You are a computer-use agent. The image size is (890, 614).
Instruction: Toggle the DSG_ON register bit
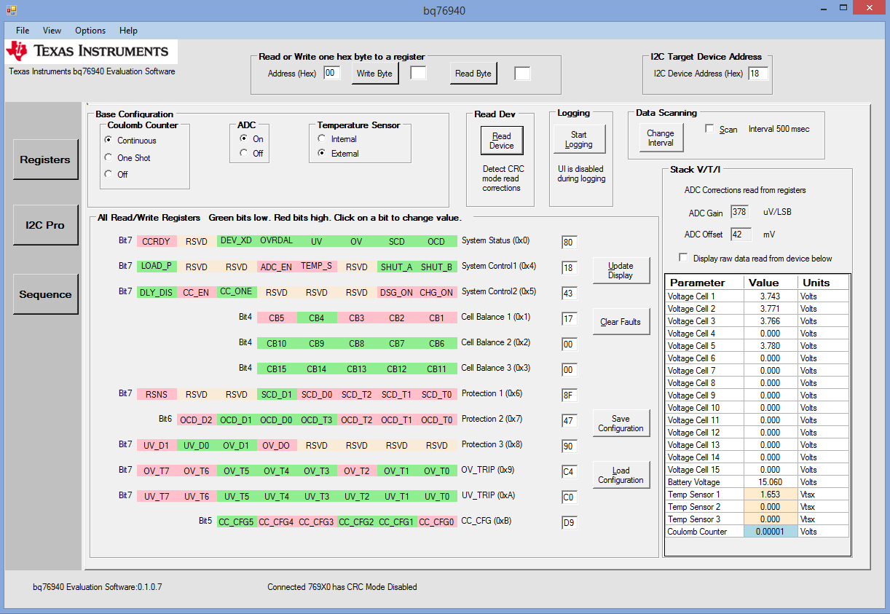(396, 292)
